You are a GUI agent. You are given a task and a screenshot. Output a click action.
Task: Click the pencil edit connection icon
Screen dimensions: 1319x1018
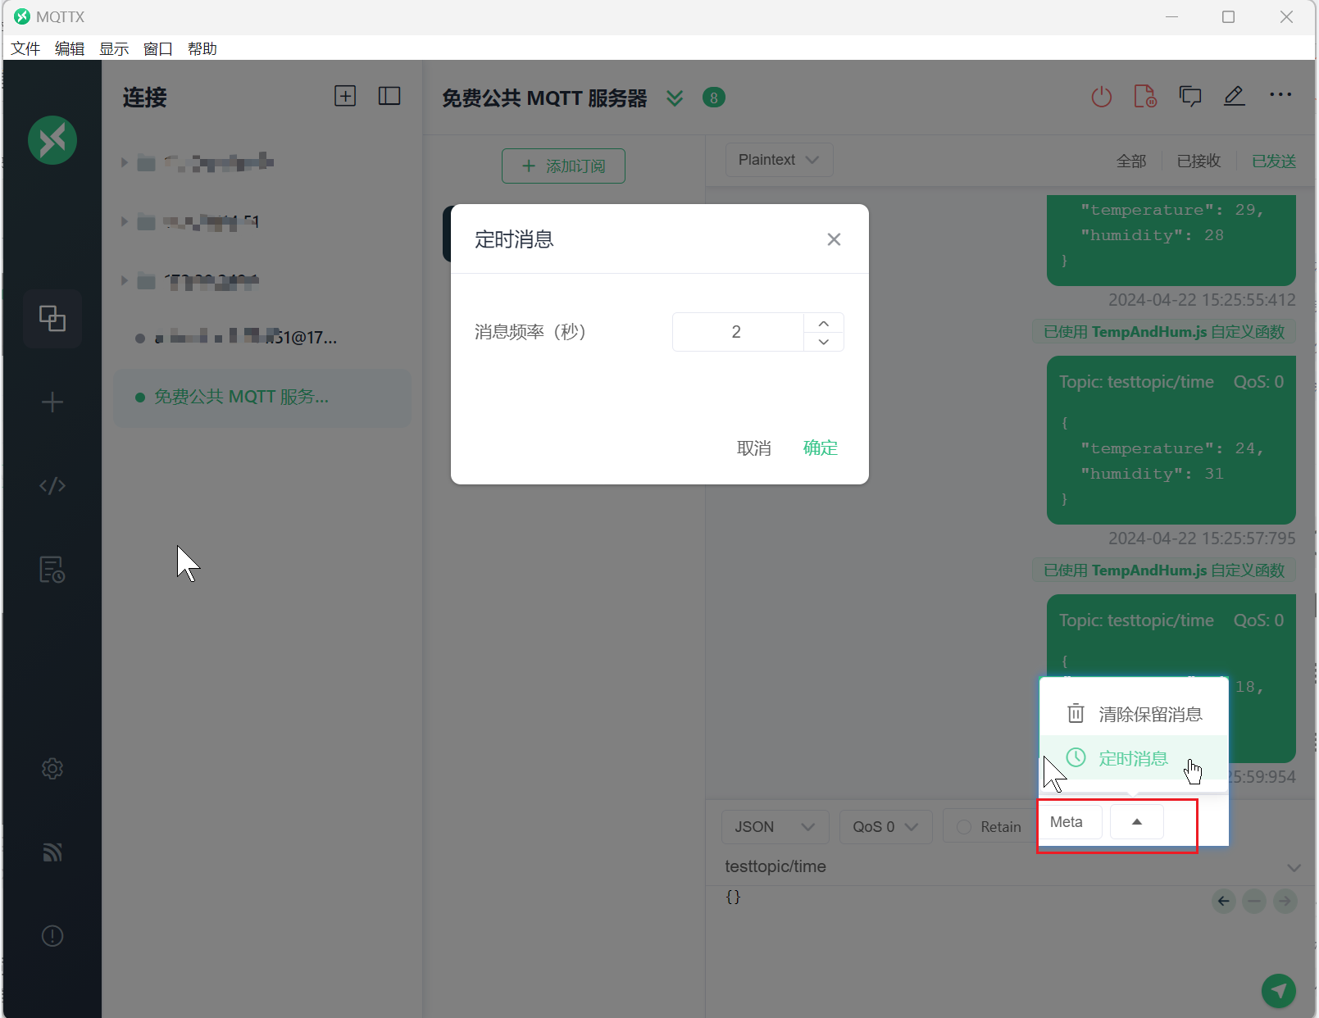[x=1235, y=96]
